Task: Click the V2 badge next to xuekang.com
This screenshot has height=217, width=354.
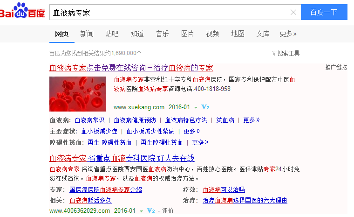Action: [205, 107]
